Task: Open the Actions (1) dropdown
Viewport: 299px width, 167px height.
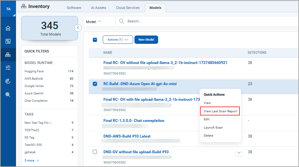Action: click(x=118, y=40)
